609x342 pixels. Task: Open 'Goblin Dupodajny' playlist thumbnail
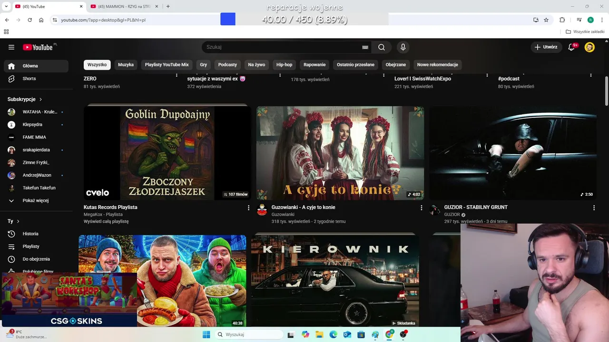tap(167, 152)
